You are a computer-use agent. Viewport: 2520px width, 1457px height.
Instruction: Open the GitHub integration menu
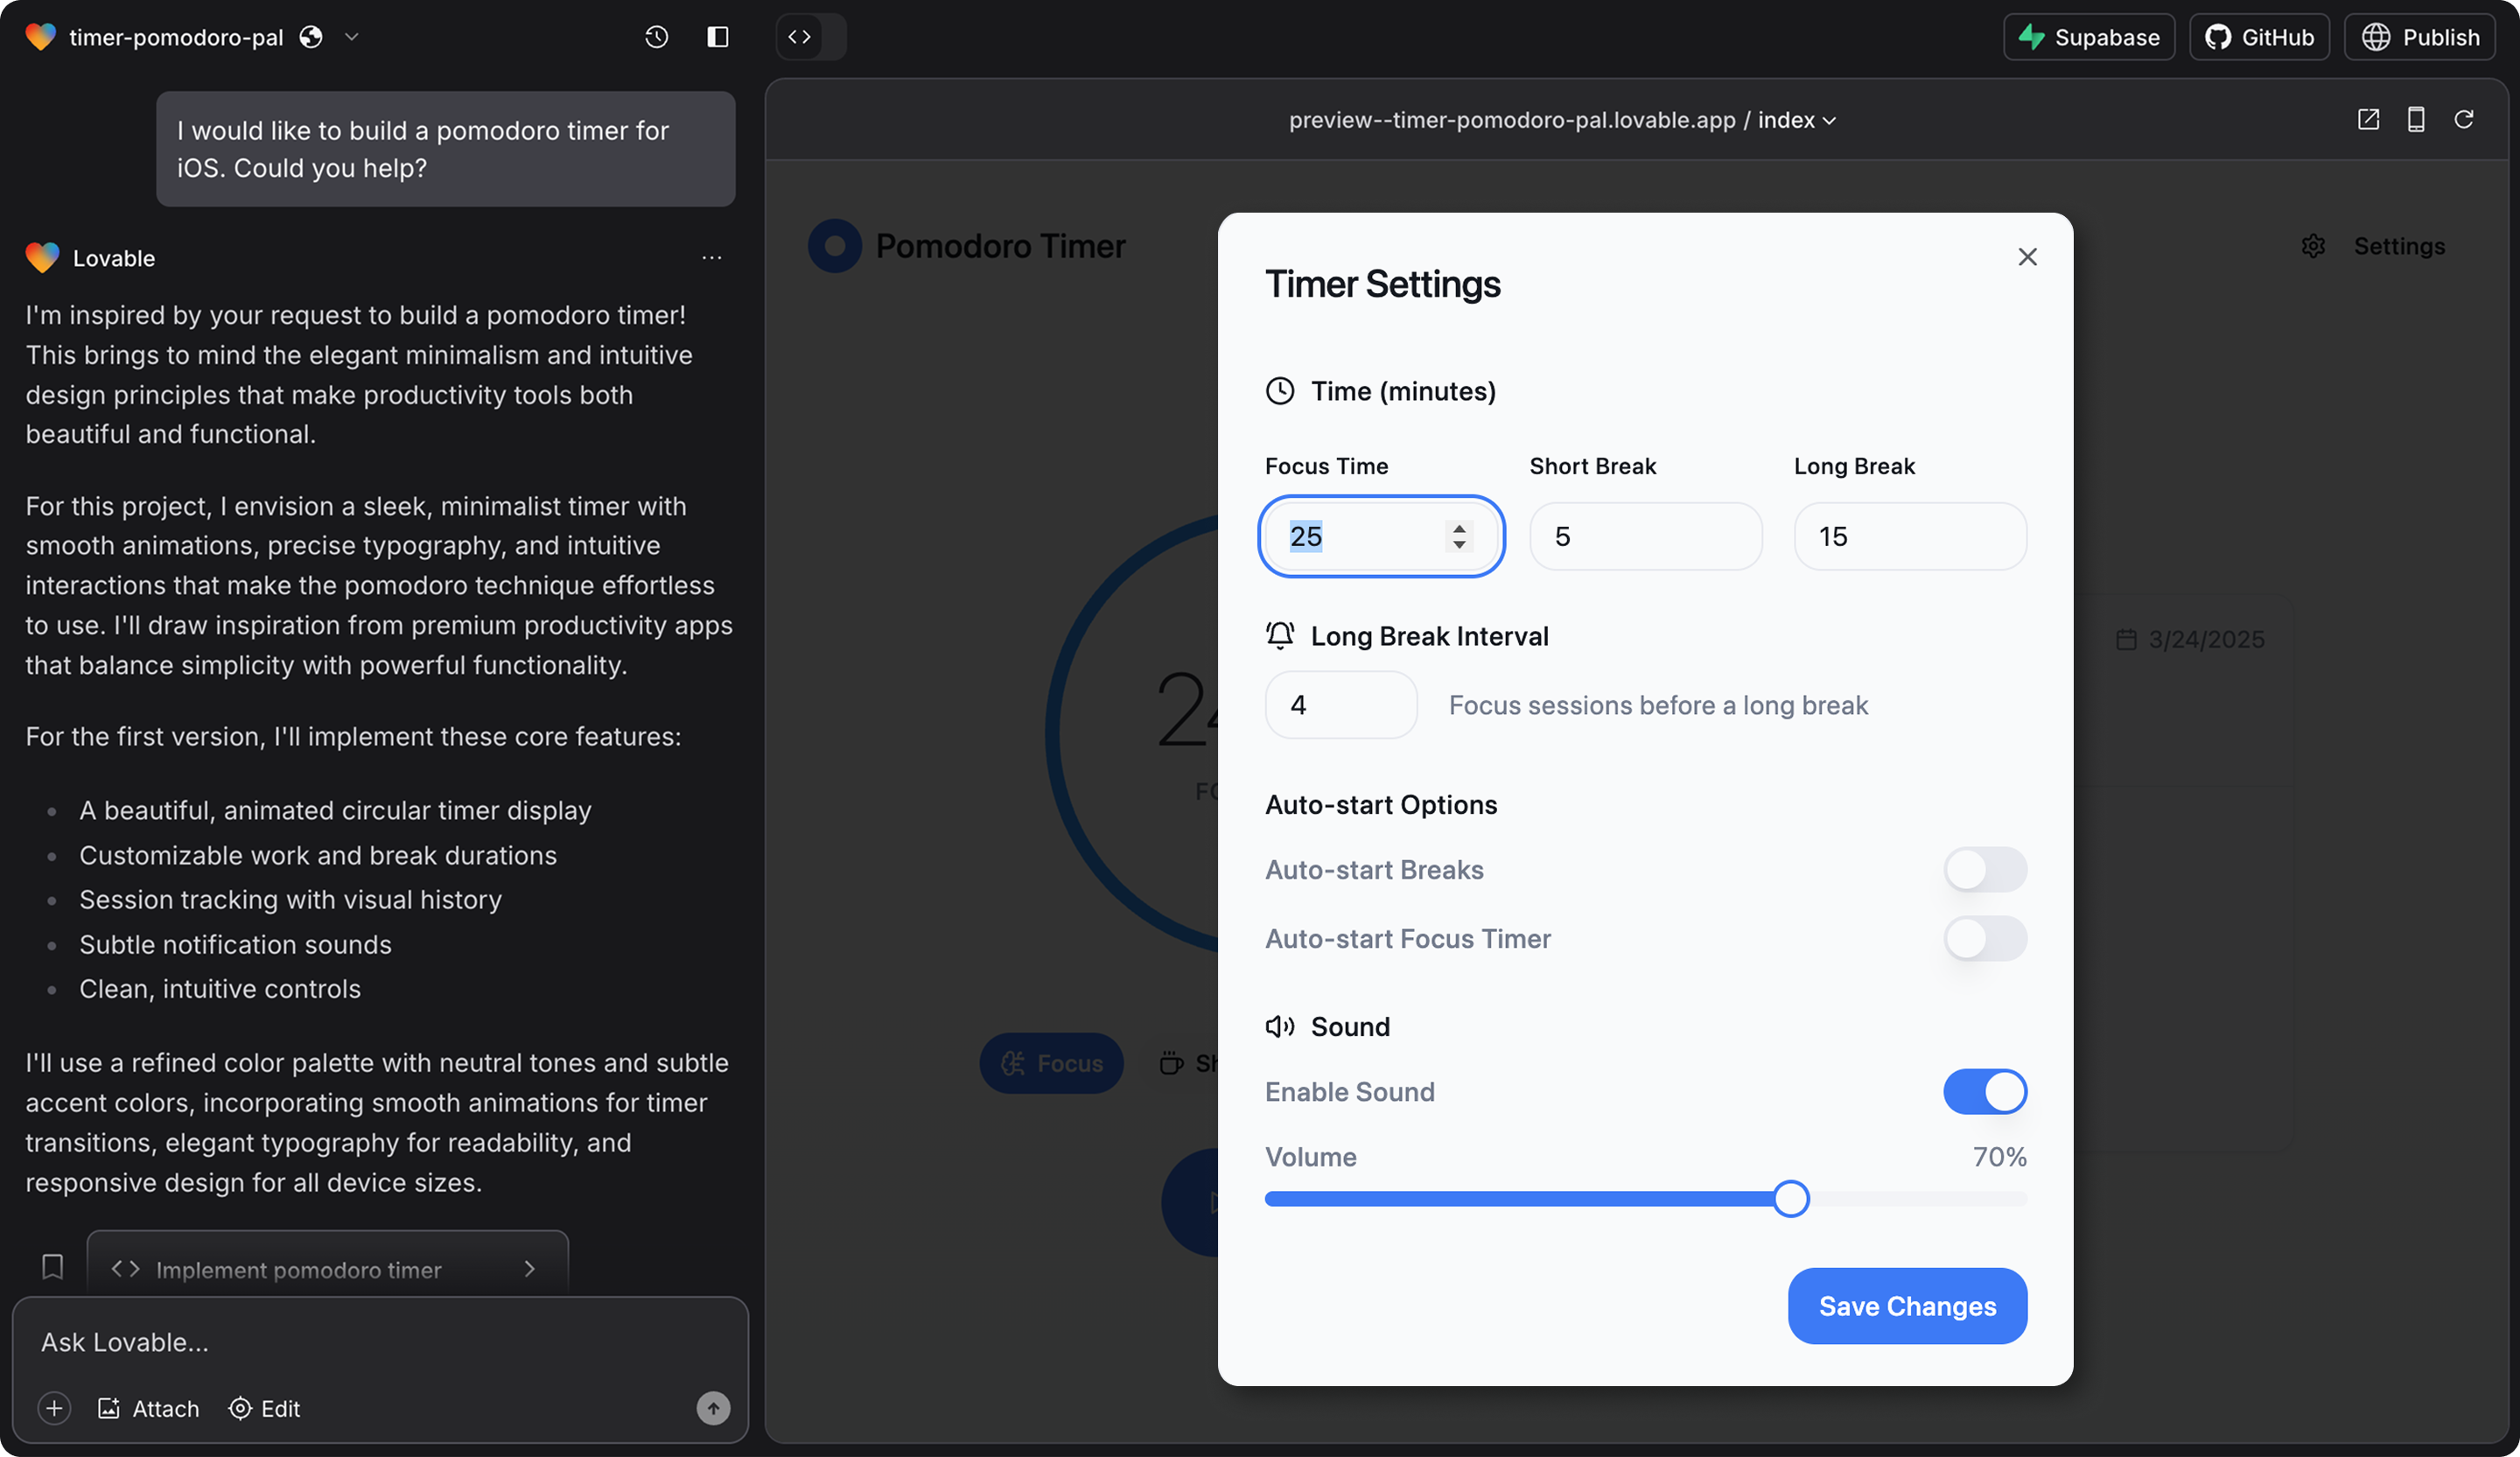[2258, 37]
